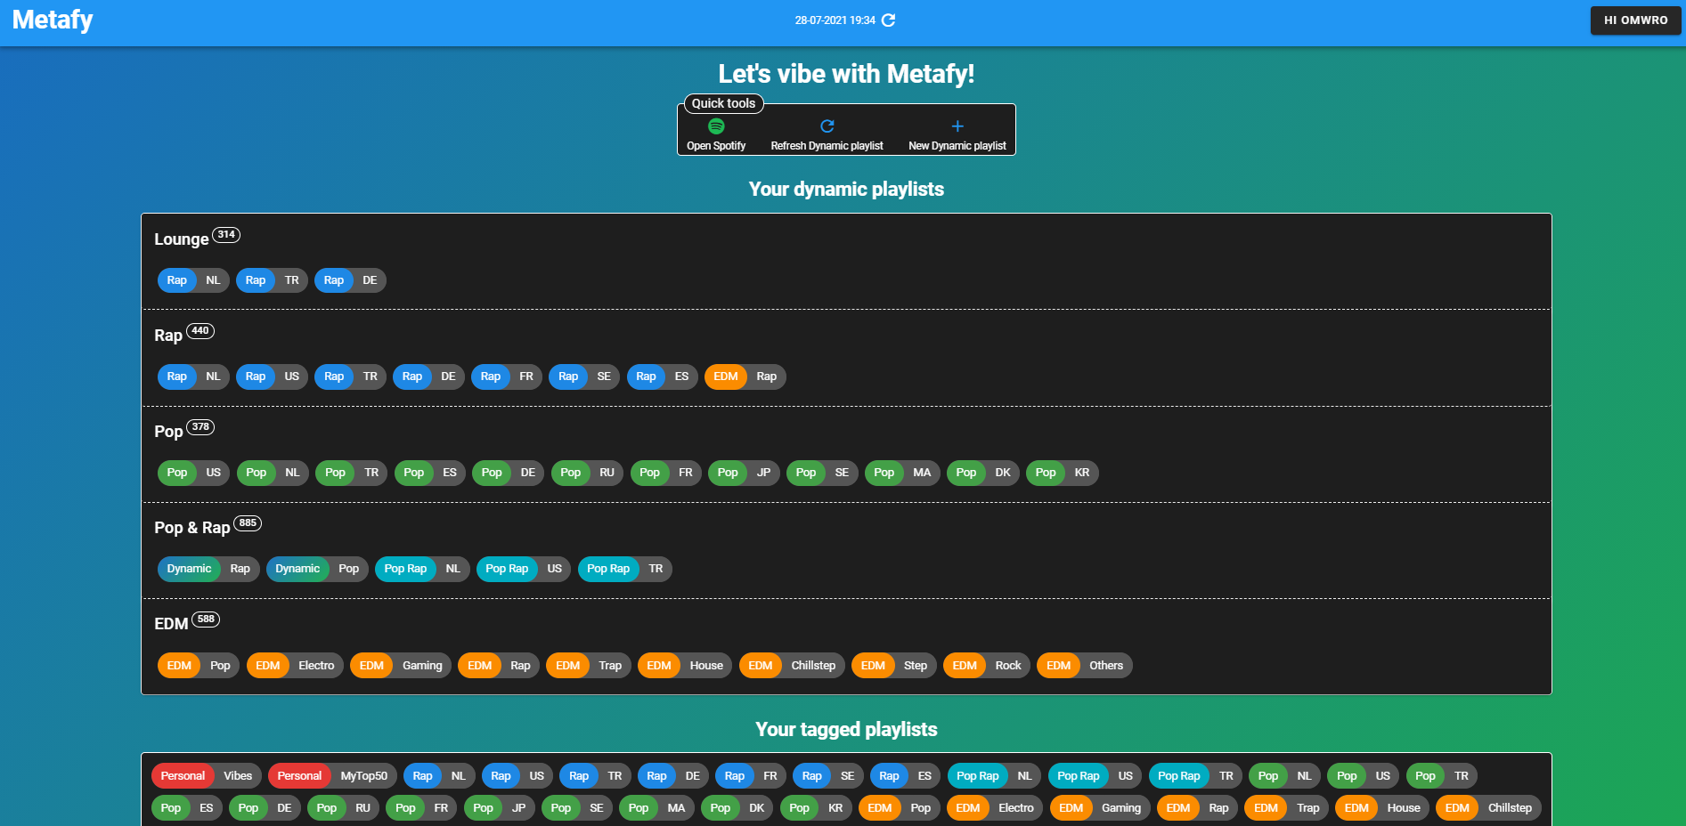The width and height of the screenshot is (1686, 826).
Task: Select the Pop Rap NL tag in Pop & Rap row
Action: point(422,569)
